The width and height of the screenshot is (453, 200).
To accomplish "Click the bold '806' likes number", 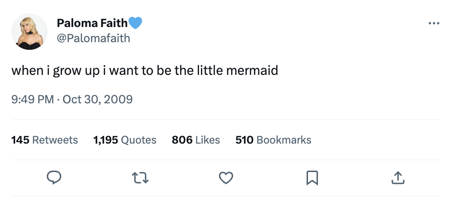I will [x=182, y=140].
